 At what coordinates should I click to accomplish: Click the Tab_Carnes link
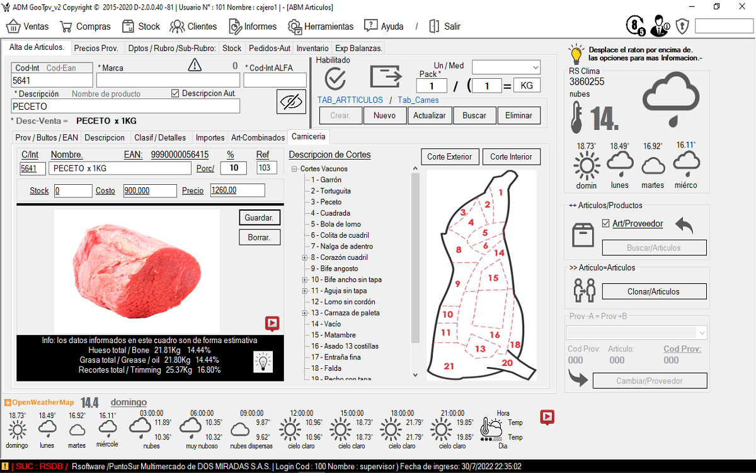(418, 100)
